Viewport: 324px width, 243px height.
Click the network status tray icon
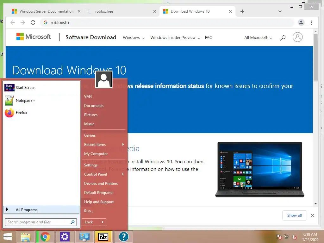coord(287,237)
